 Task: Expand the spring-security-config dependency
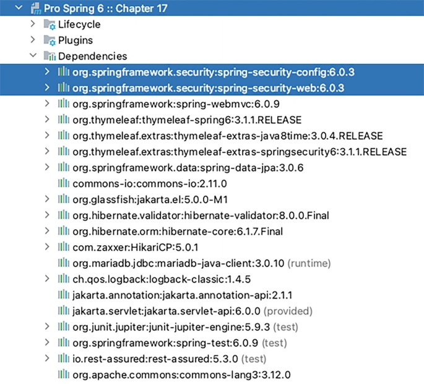[48, 72]
